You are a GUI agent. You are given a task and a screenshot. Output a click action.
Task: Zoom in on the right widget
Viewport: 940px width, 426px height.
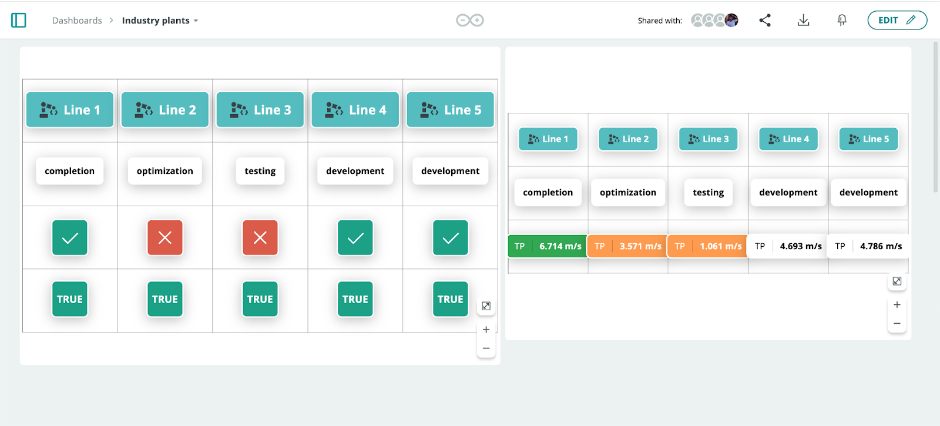(897, 305)
